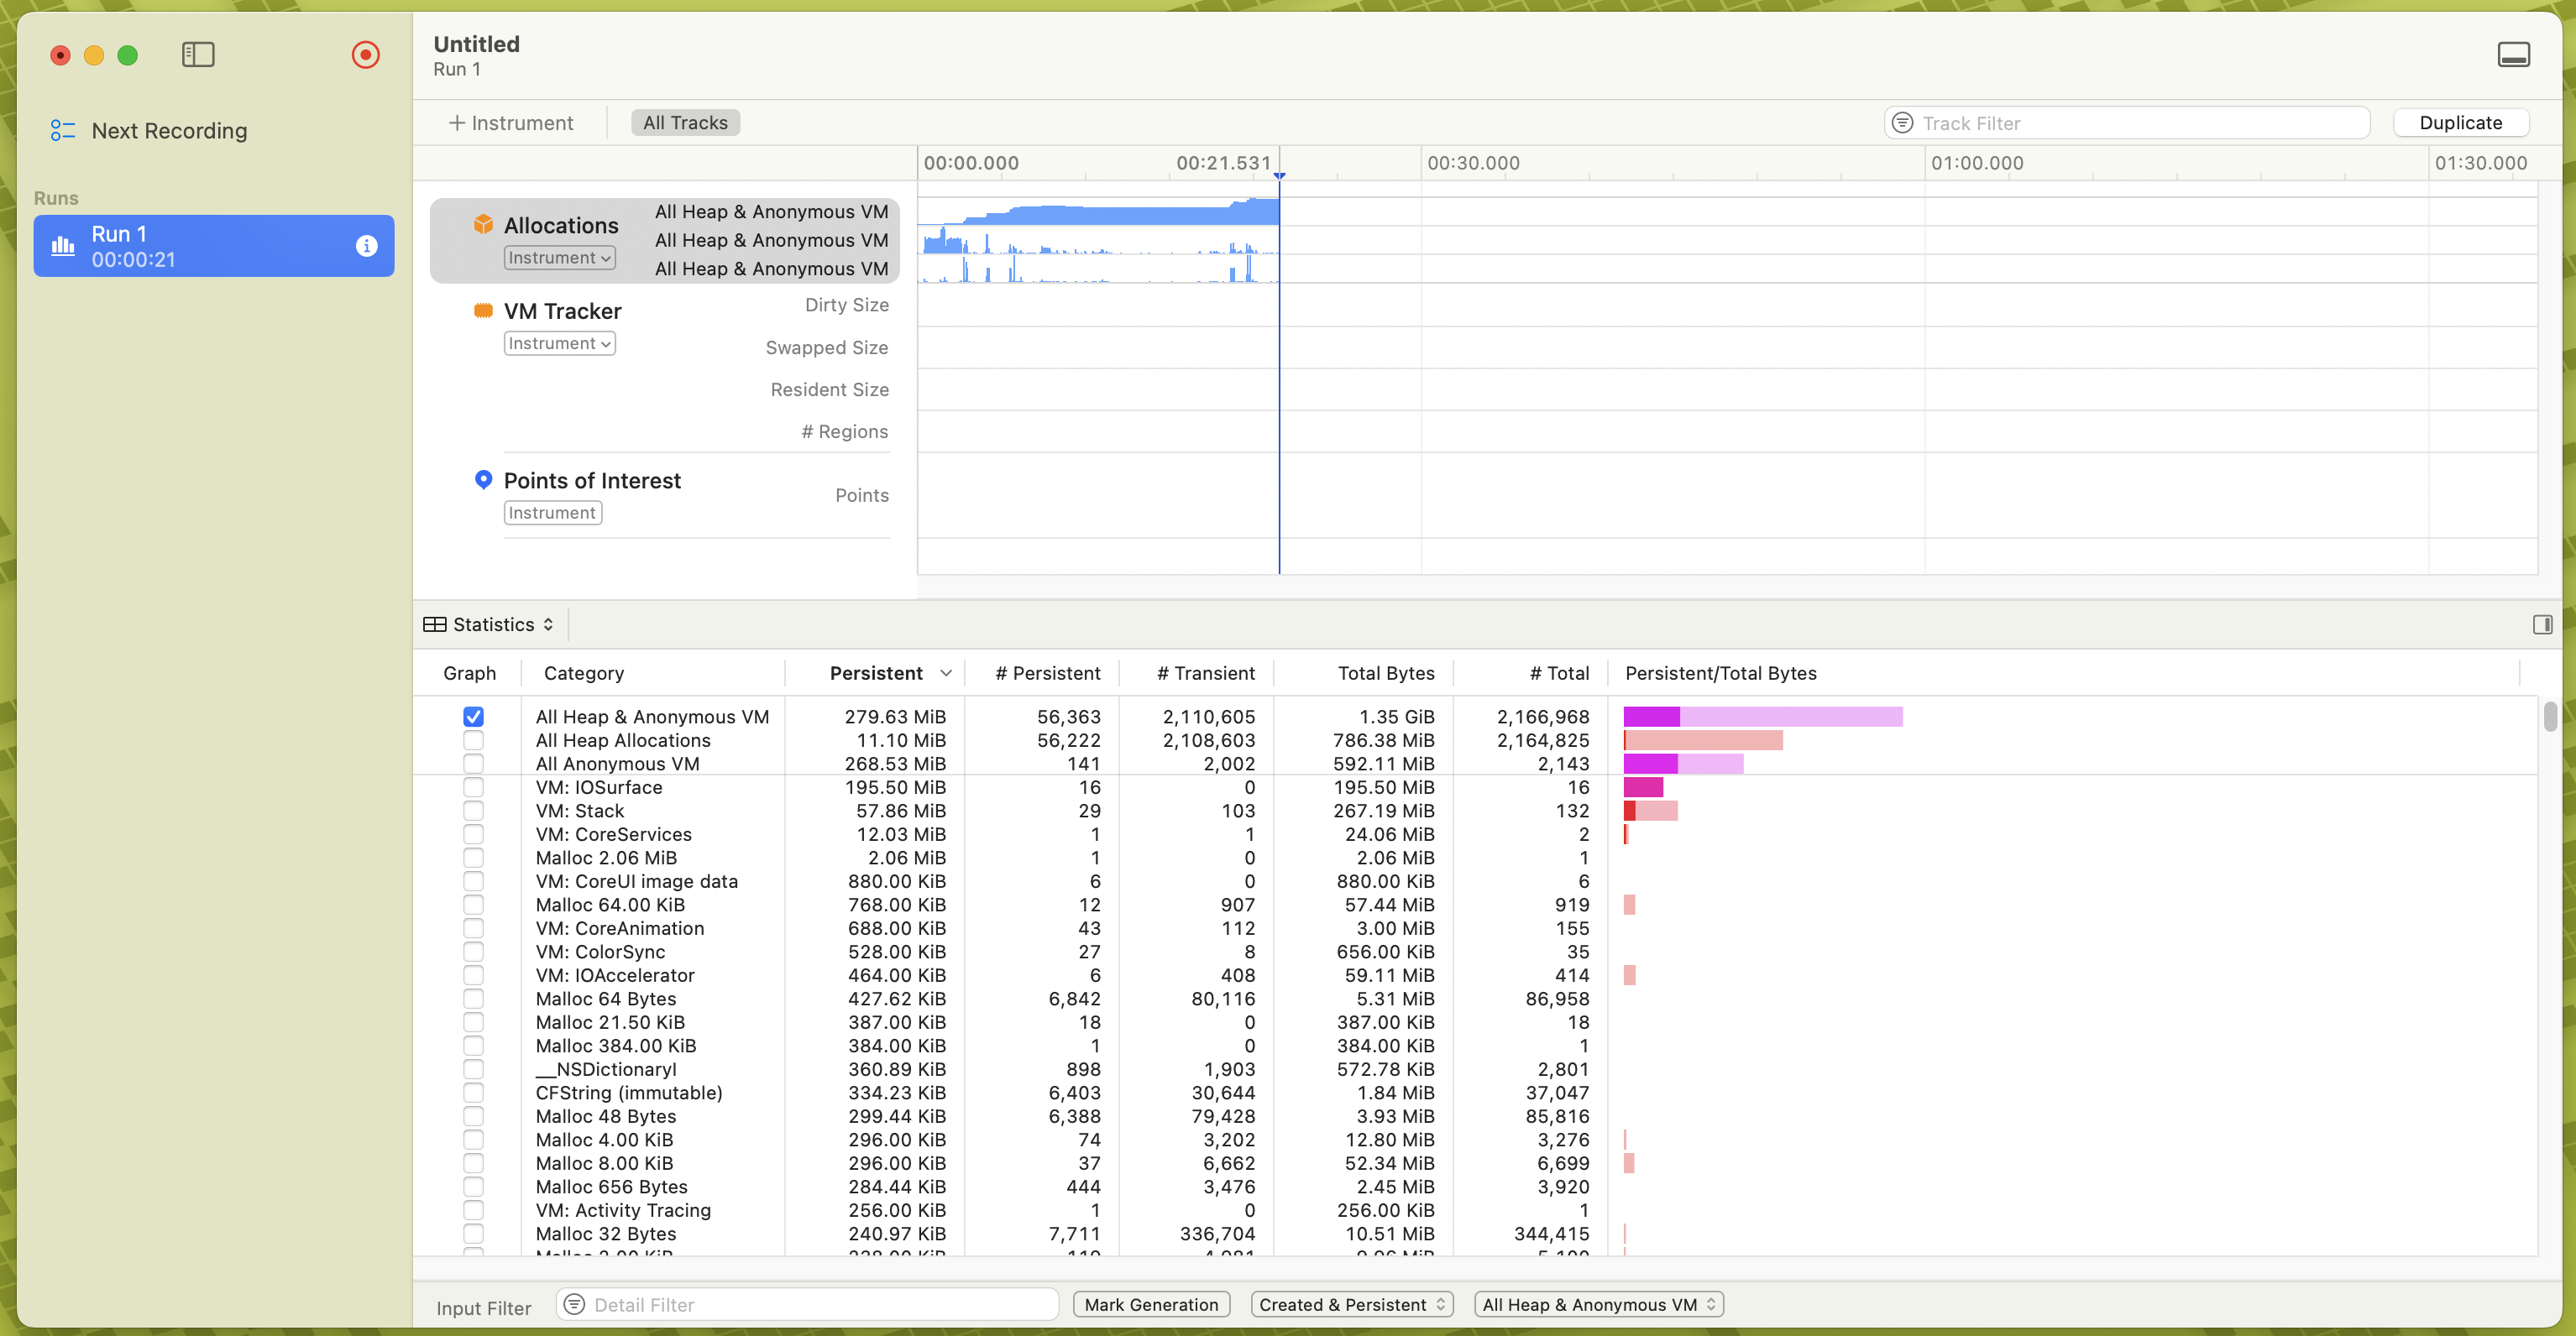Select the All Tracks tab
This screenshot has height=1336, width=2576.
(685, 123)
